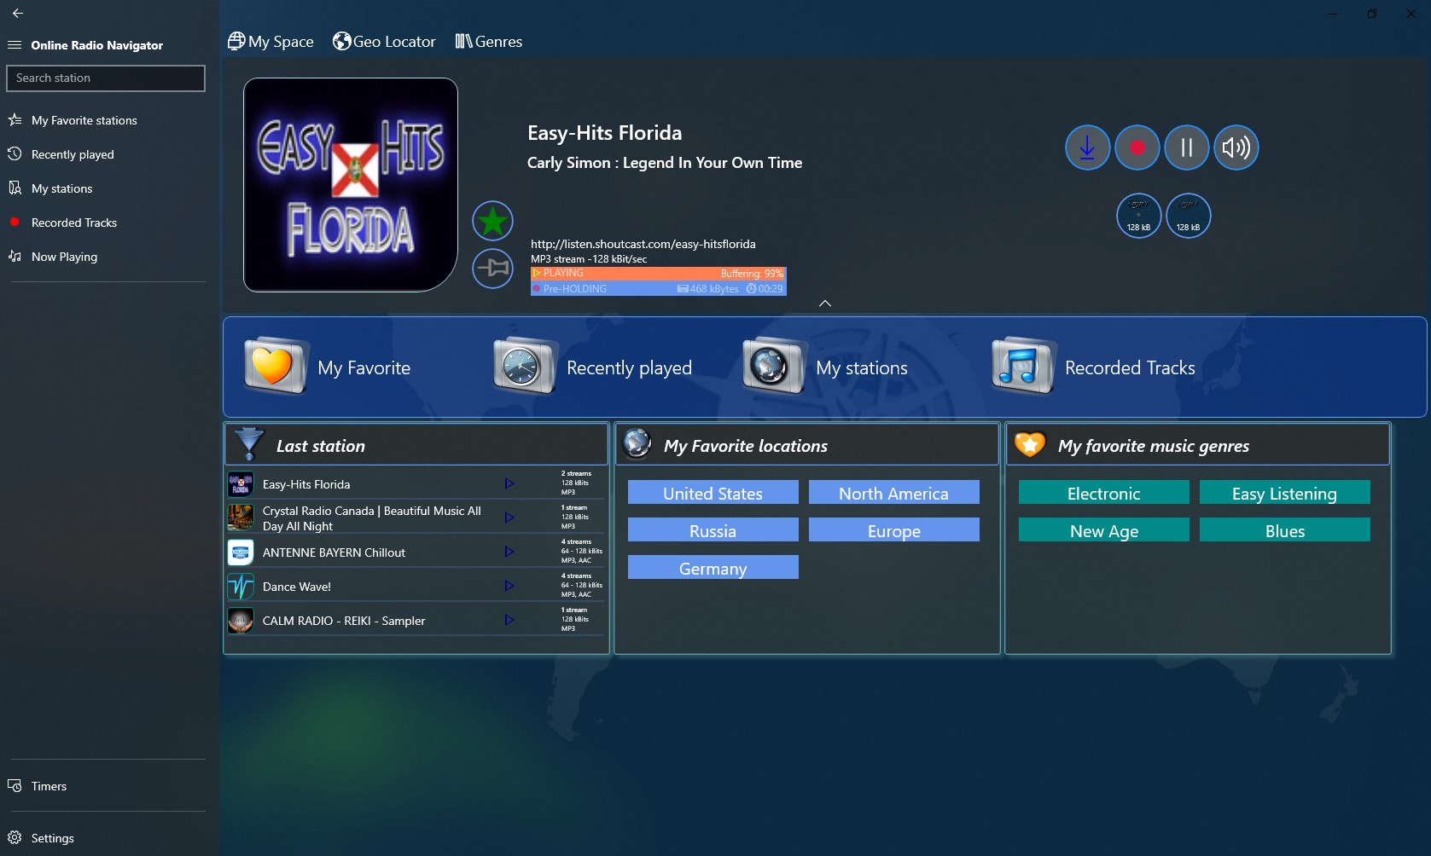Select the Germany location
Image resolution: width=1431 pixels, height=856 pixels.
[x=713, y=568]
